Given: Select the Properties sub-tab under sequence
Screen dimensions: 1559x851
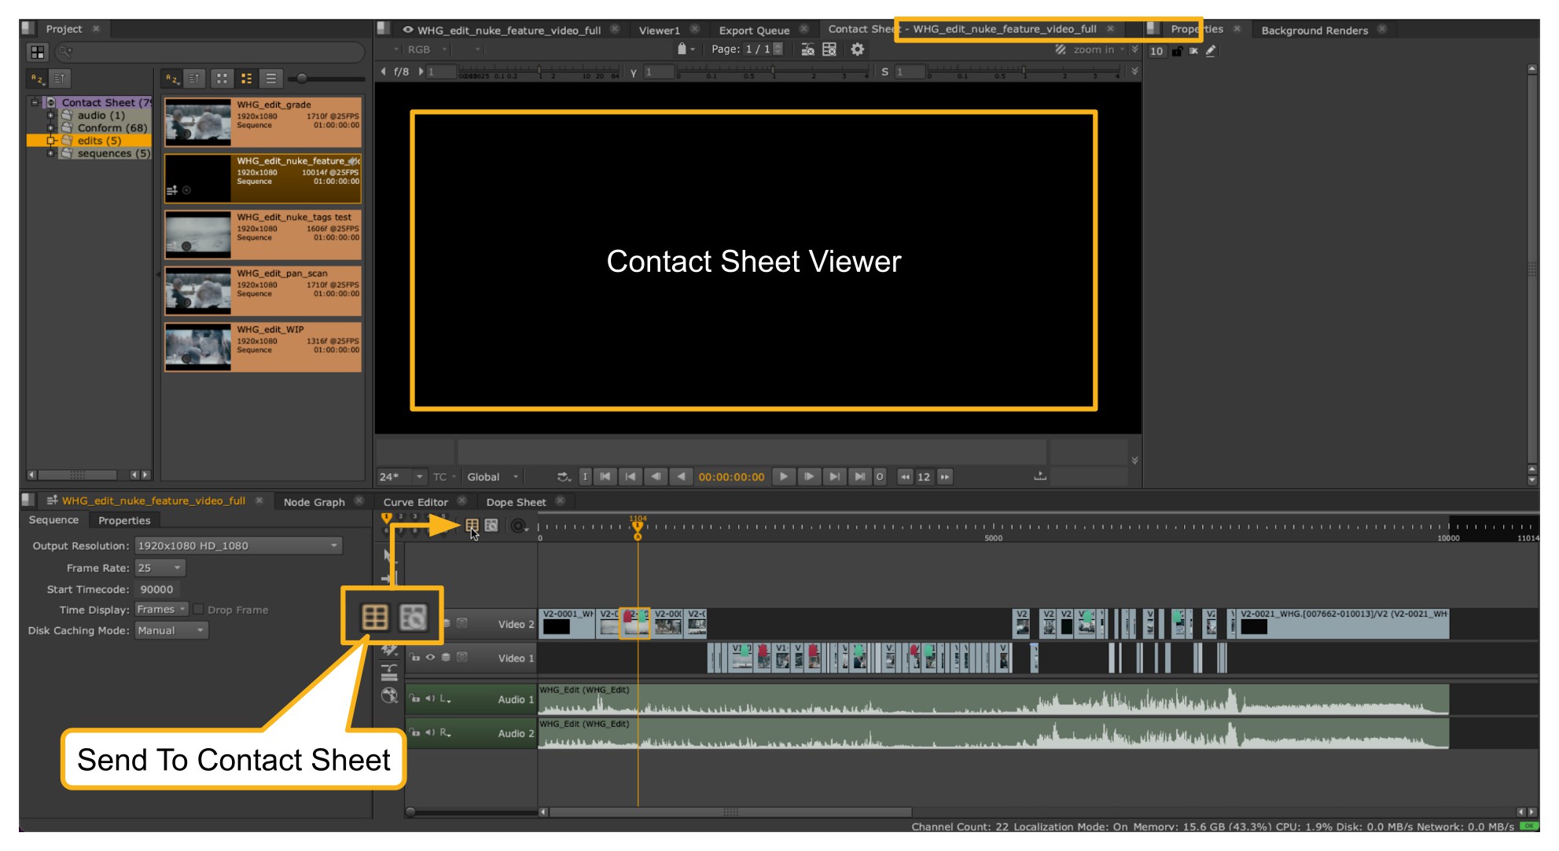Looking at the screenshot, I should 124,520.
